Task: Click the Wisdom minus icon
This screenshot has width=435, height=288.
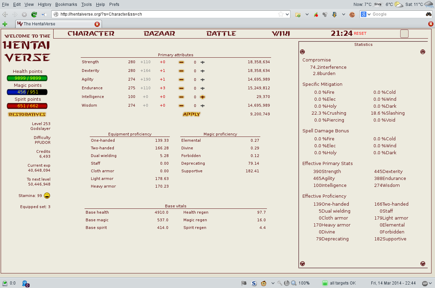Action: (181, 106)
